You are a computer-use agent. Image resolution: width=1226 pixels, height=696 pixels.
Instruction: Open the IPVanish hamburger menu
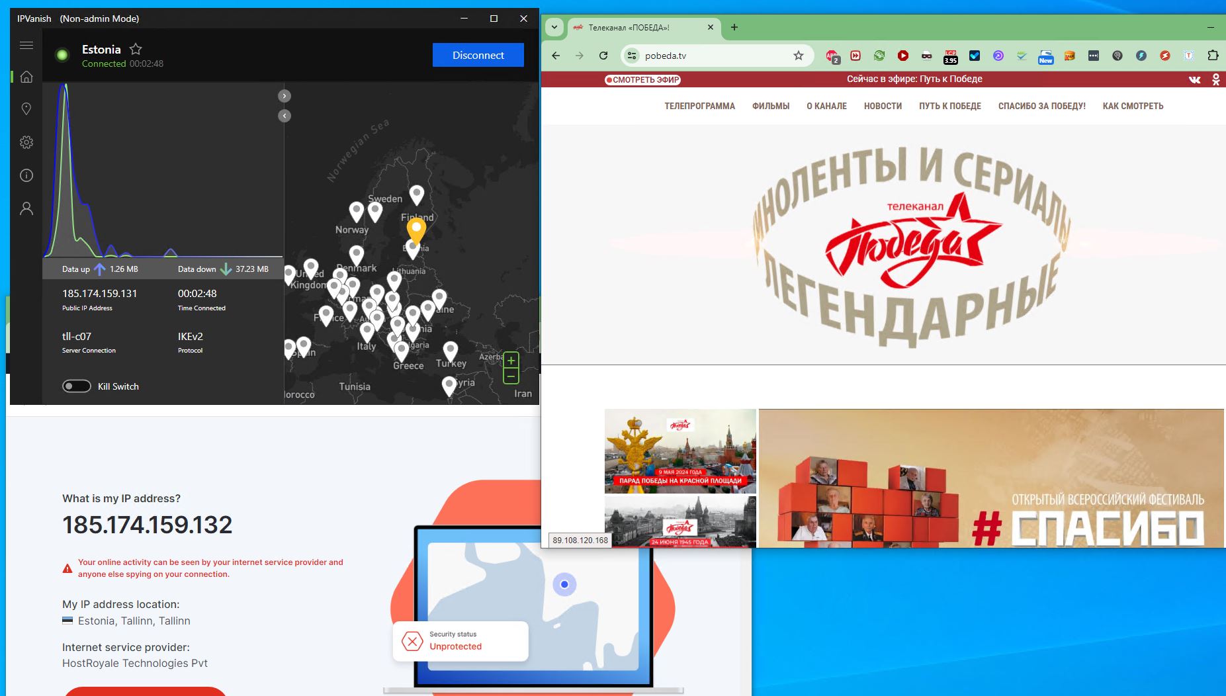[x=26, y=46]
